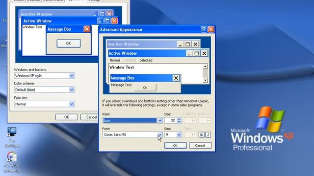Click Active Window close icon in preview
The height and width of the screenshot is (176, 314).
click(204, 53)
